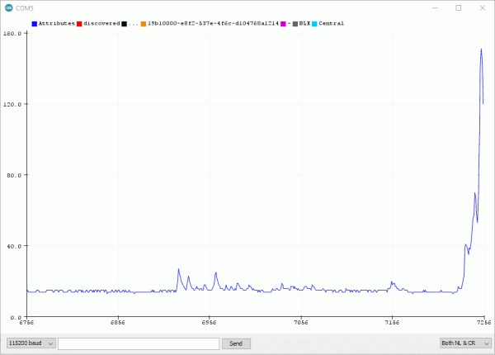Click the 'BLE' legend label
495x355 pixels.
(x=304, y=23)
